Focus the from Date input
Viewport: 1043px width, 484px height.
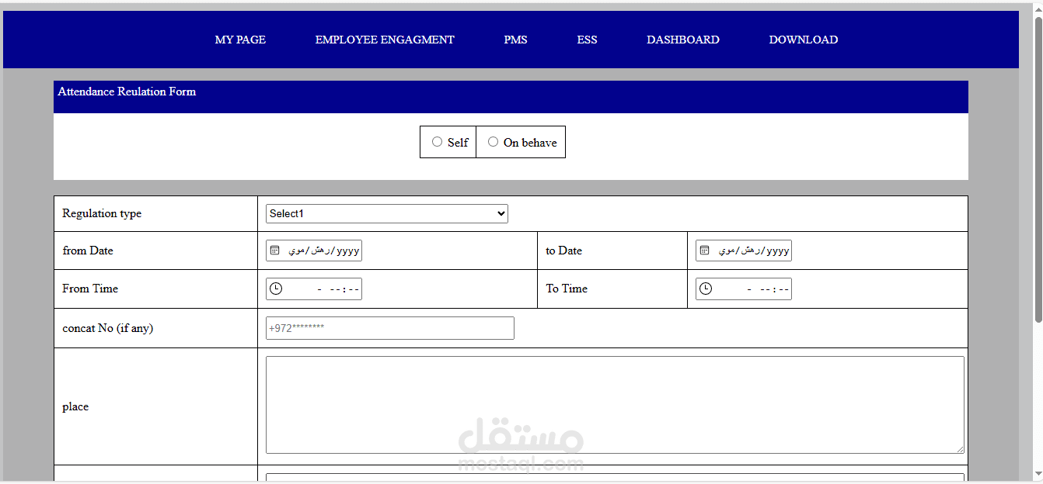pyautogui.click(x=314, y=251)
